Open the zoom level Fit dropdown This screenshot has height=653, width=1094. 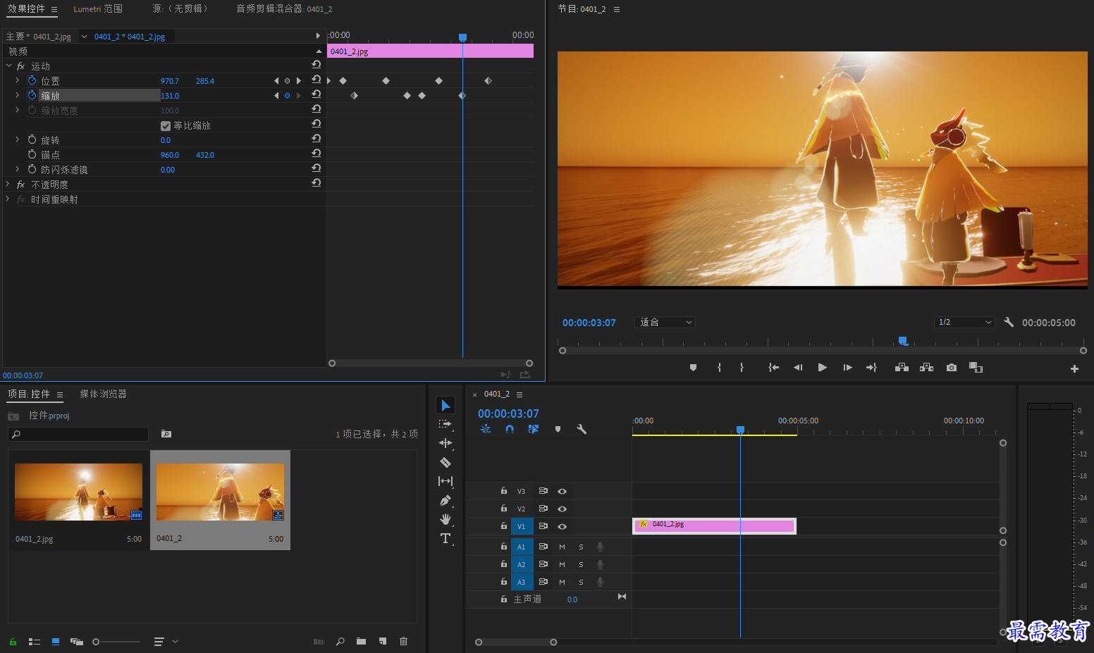pos(665,322)
